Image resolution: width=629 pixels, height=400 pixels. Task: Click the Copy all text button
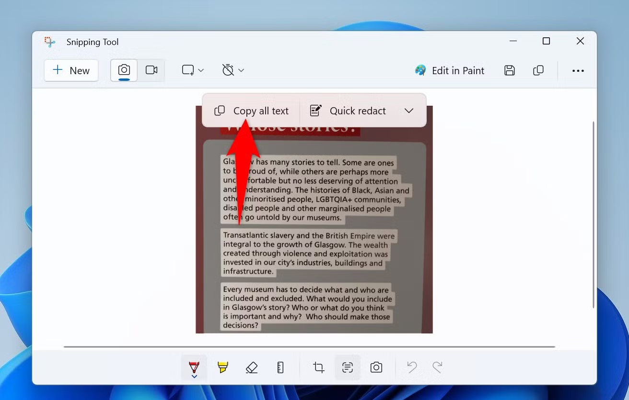tap(252, 111)
